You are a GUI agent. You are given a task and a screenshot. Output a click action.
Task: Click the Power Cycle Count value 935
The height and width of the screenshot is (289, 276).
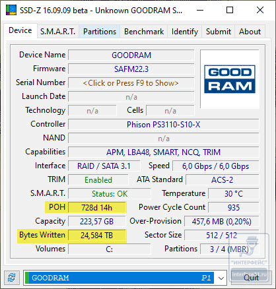[x=234, y=208]
